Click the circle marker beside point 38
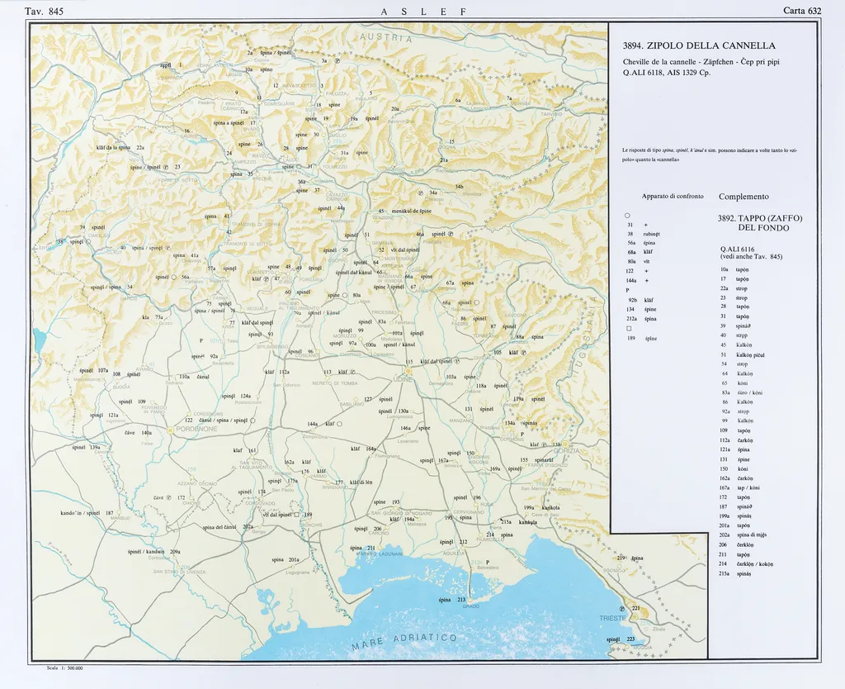The image size is (845, 689). pos(87,242)
